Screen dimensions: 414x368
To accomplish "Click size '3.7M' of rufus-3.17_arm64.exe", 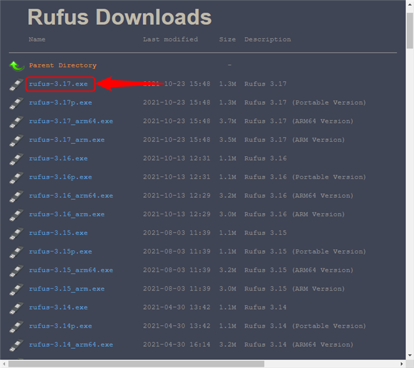I will click(227, 121).
